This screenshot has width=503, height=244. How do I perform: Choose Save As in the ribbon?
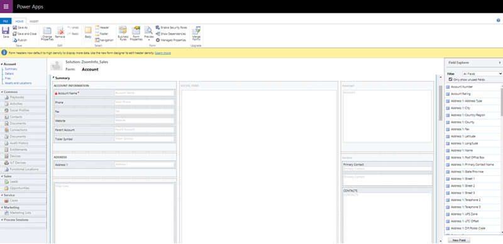[x=20, y=28]
